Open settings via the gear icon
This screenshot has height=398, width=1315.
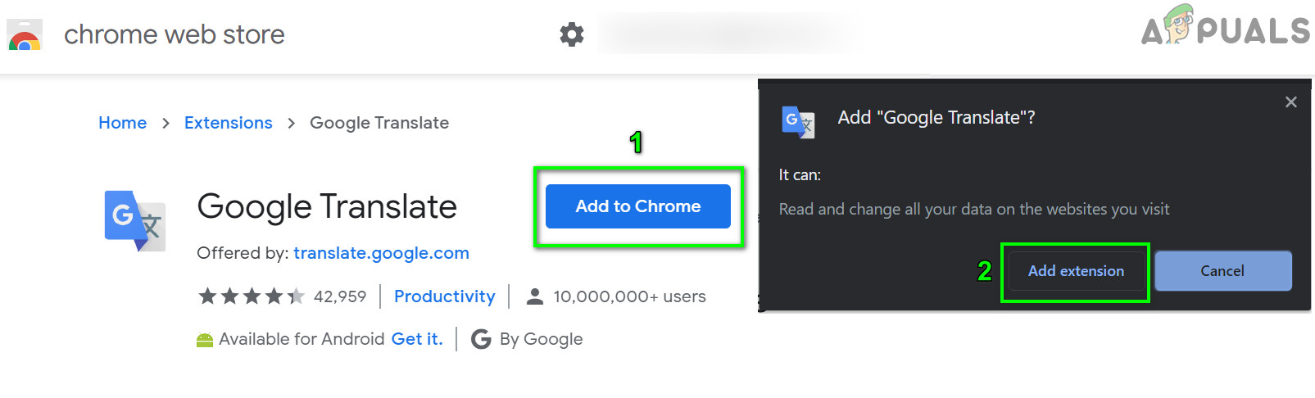[572, 34]
